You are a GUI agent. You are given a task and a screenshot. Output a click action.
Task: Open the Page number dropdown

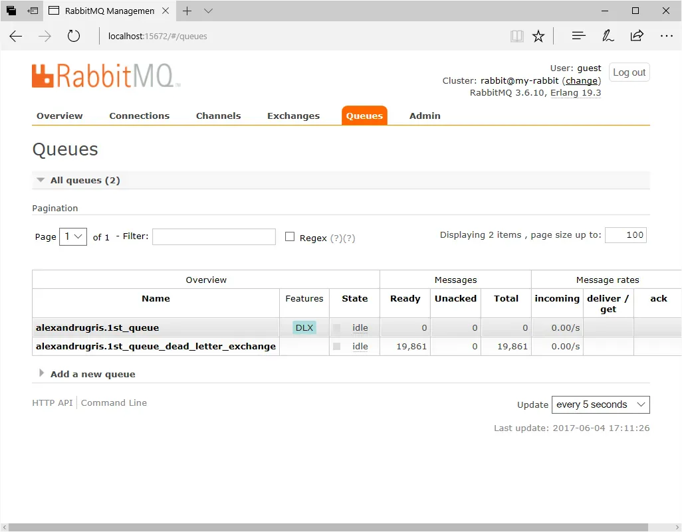pos(73,236)
